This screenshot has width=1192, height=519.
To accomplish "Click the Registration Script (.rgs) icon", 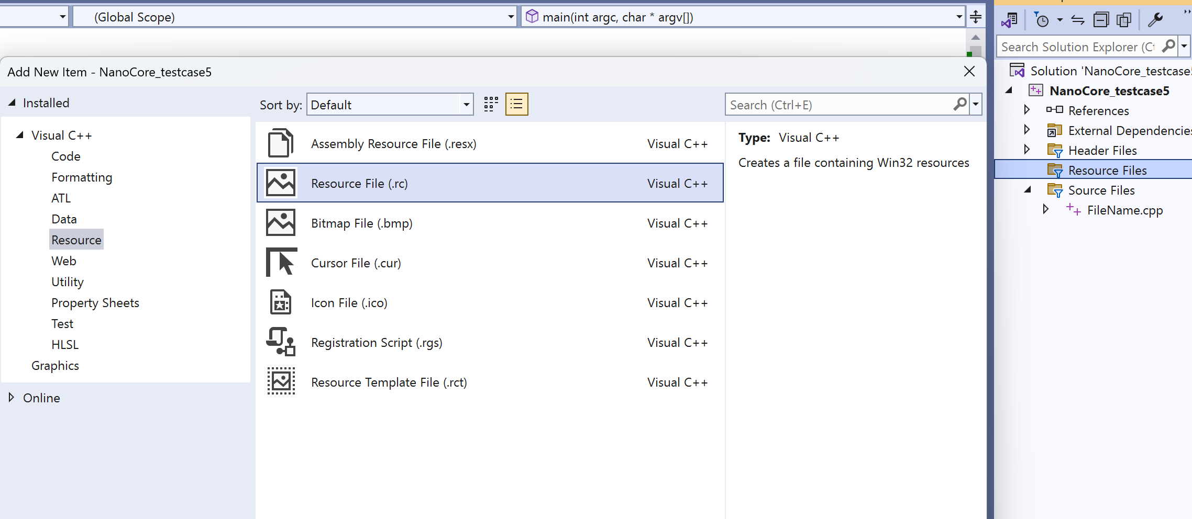I will click(x=281, y=342).
